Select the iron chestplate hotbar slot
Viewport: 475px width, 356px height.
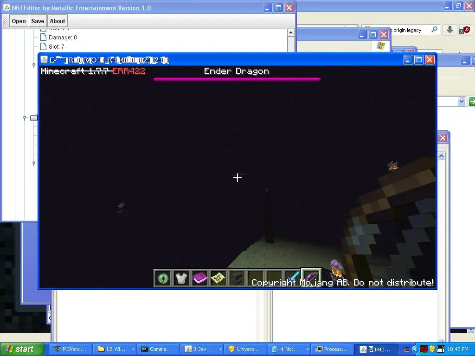181,278
